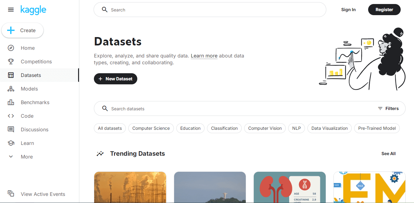The height and width of the screenshot is (203, 414).
Task: Open the Filters panel for datasets
Action: 388,108
